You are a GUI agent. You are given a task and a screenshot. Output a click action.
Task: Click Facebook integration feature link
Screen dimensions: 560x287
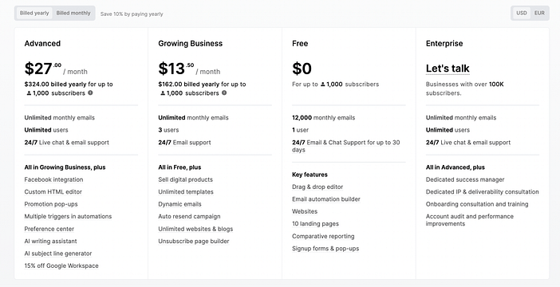point(53,179)
